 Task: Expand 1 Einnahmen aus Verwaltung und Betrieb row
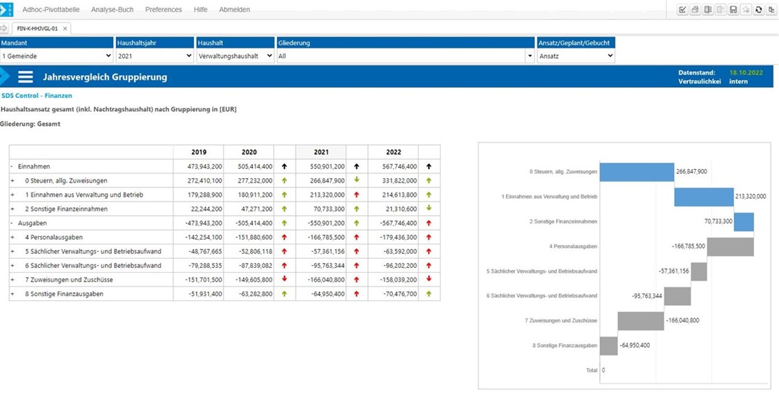click(12, 195)
